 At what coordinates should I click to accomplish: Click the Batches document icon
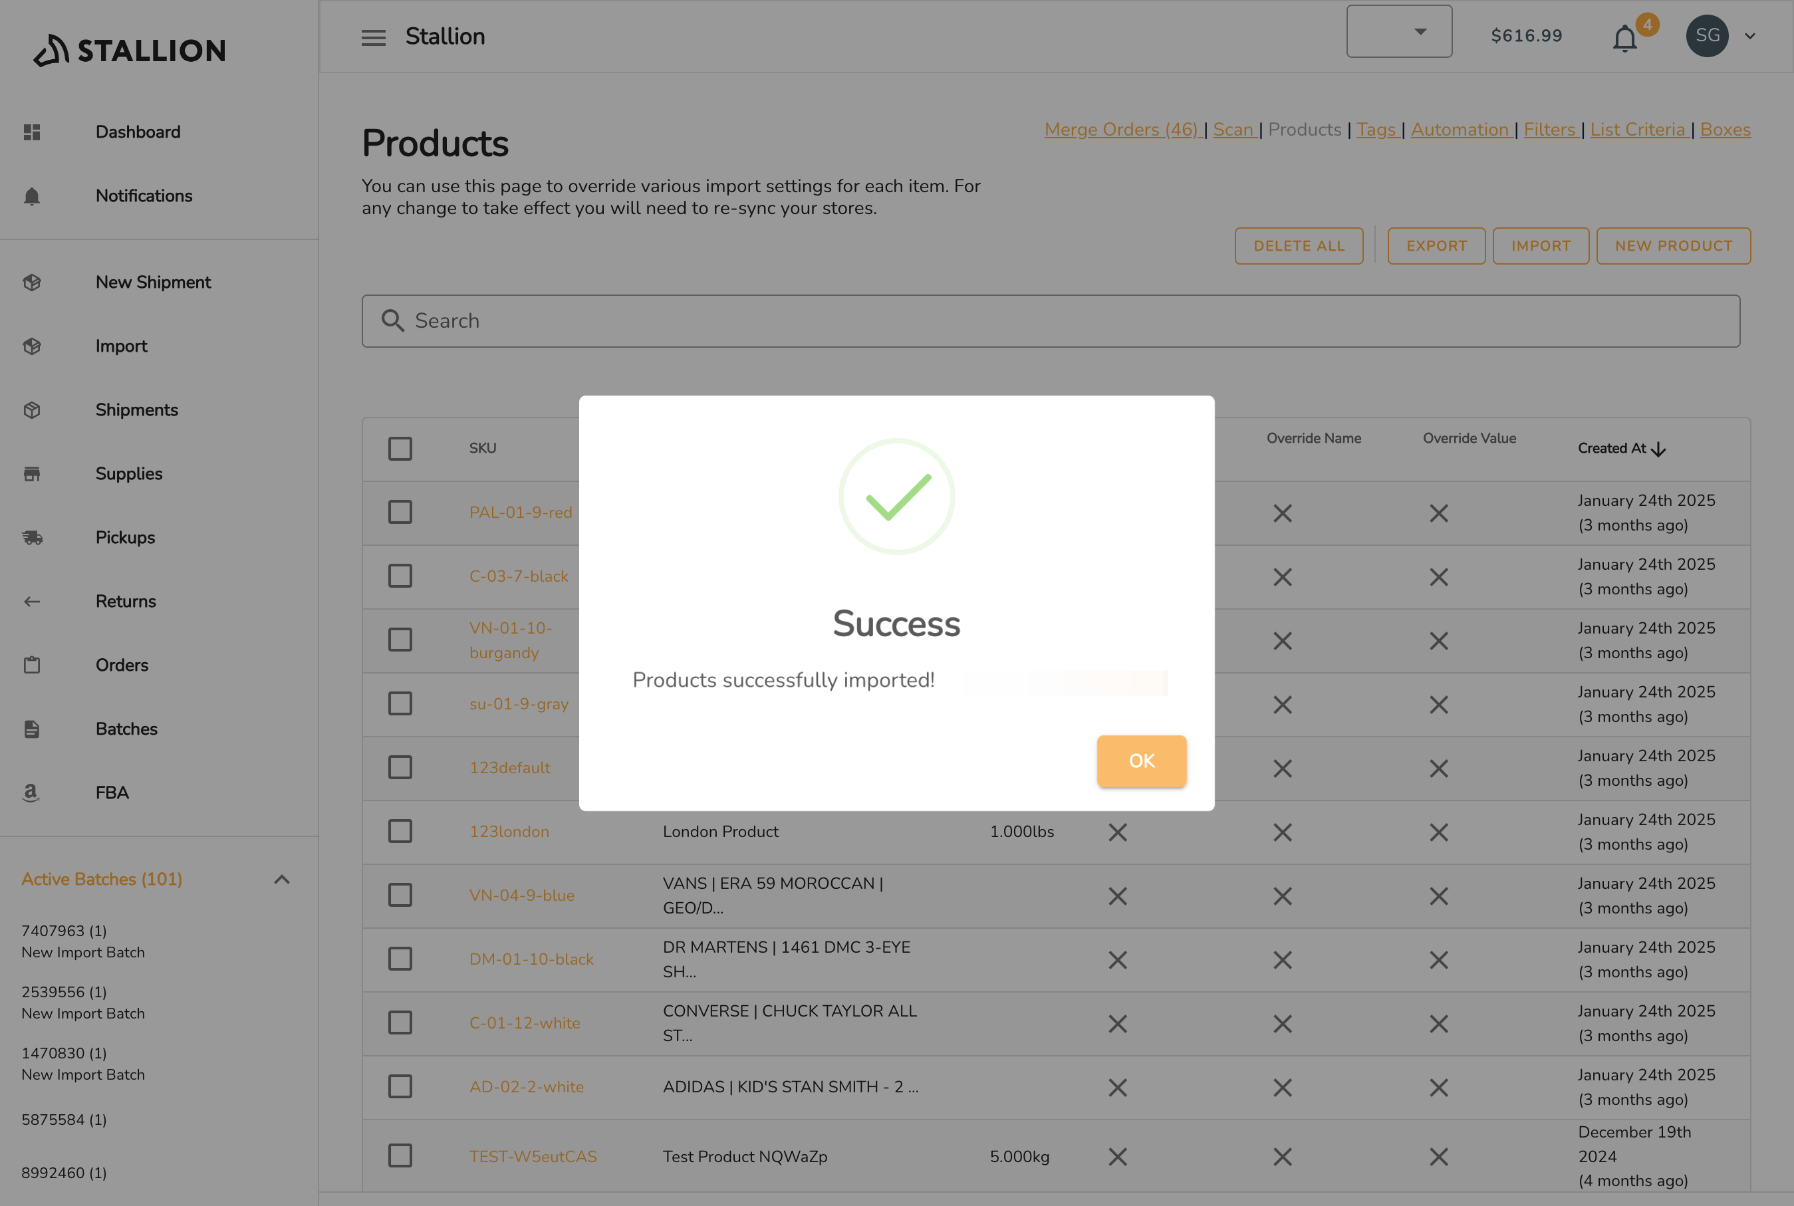(31, 729)
